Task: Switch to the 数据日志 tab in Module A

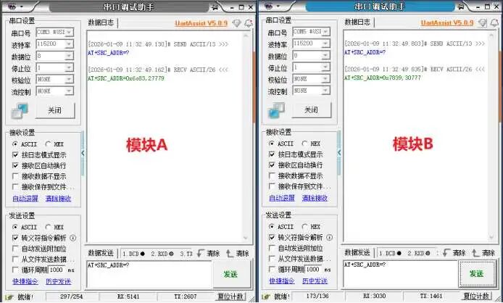Action: click(x=100, y=22)
